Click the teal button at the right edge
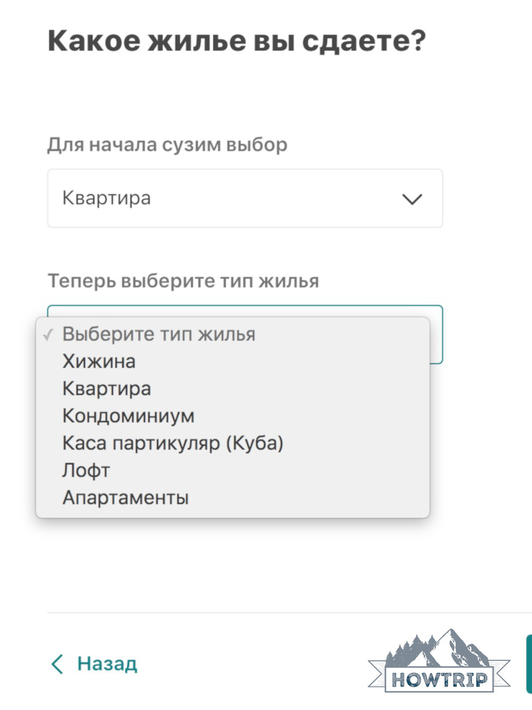Image resolution: width=532 pixels, height=710 pixels. pos(529,664)
